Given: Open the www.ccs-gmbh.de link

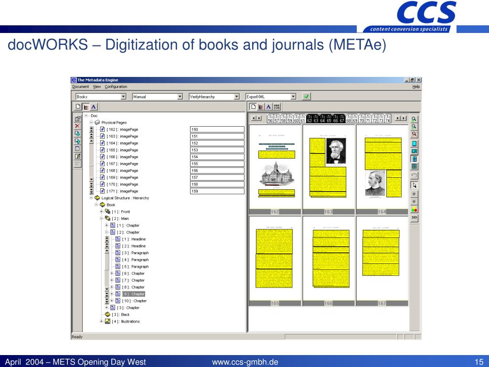Looking at the screenshot, I should [245, 362].
